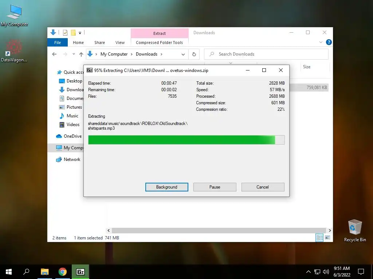Expand chevron after Downloads breadcrumb

[161, 54]
